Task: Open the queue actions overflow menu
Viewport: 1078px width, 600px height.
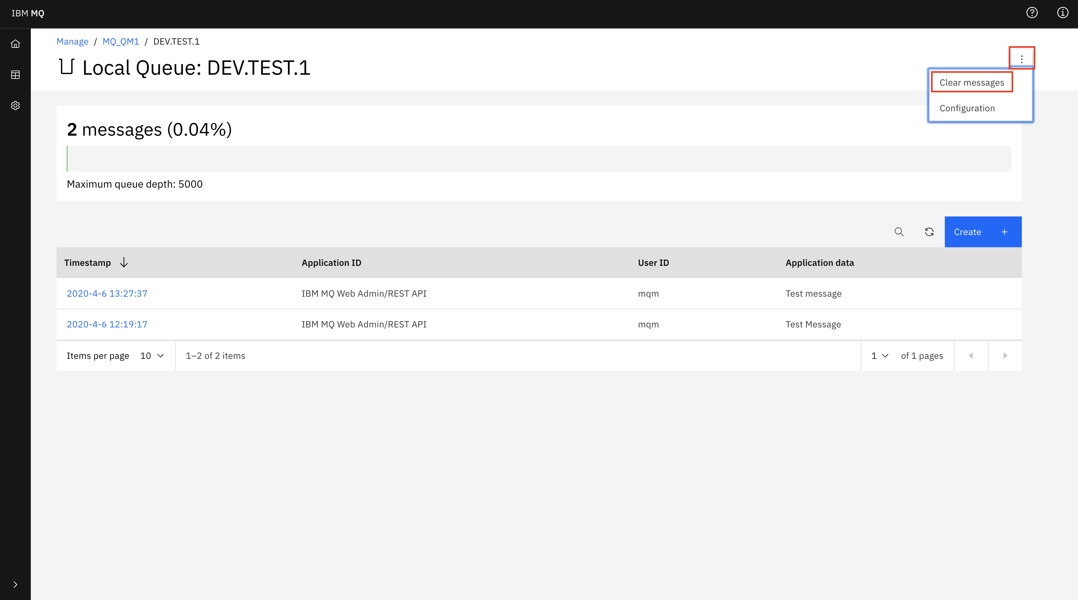Action: (x=1022, y=58)
